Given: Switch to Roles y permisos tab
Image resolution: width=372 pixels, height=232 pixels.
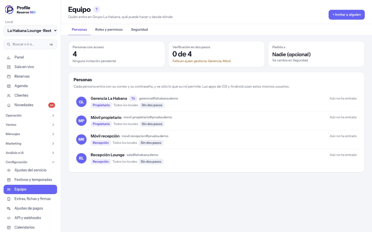Looking at the screenshot, I should [x=109, y=30].
